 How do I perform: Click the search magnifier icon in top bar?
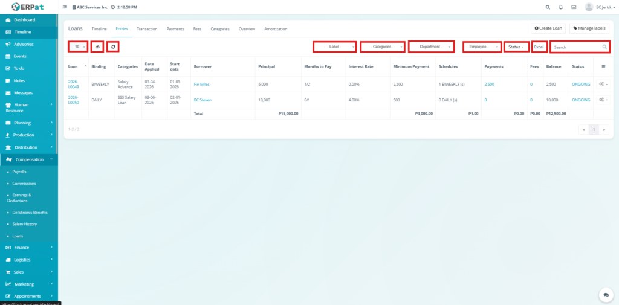tap(548, 7)
